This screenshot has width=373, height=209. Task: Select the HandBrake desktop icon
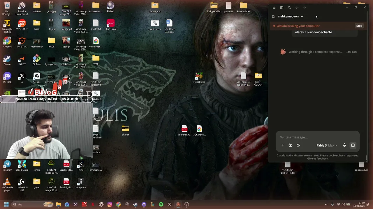tap(199, 78)
